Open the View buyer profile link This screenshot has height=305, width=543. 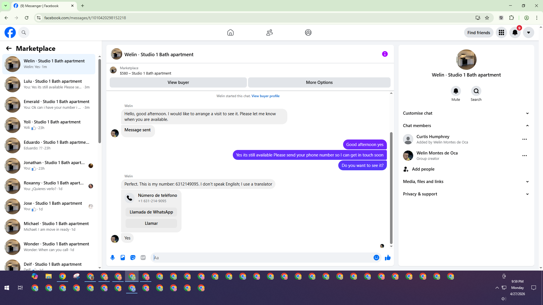265,96
